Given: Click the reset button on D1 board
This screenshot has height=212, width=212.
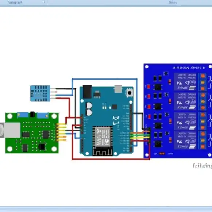Looking at the screenshot, I should point(130,93).
